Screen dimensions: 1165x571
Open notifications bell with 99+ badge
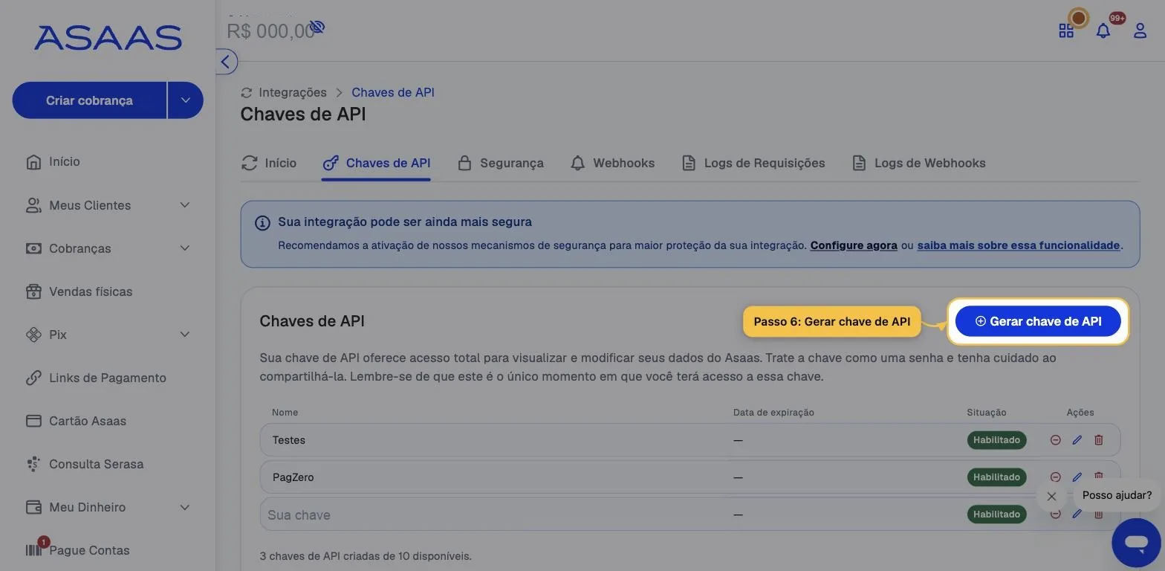[1103, 30]
